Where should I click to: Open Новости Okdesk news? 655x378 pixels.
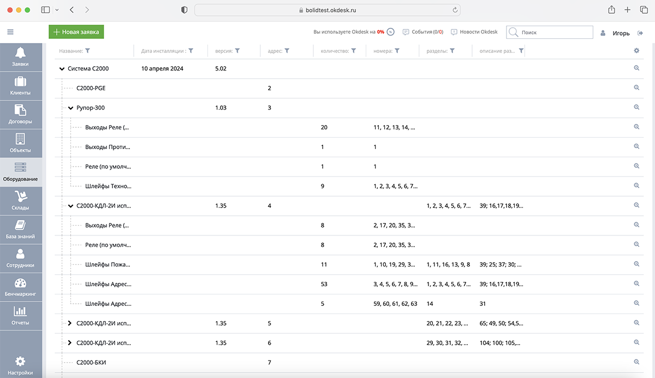[x=474, y=32]
